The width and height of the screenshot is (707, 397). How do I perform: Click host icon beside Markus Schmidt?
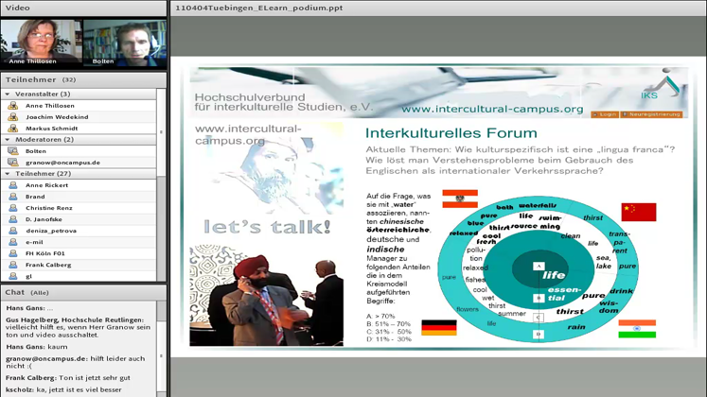[x=13, y=129]
